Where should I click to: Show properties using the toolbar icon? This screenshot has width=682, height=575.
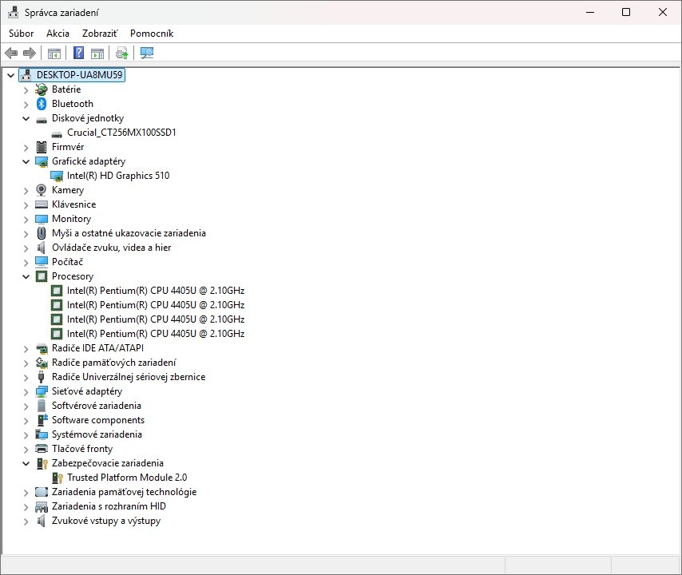(x=97, y=53)
